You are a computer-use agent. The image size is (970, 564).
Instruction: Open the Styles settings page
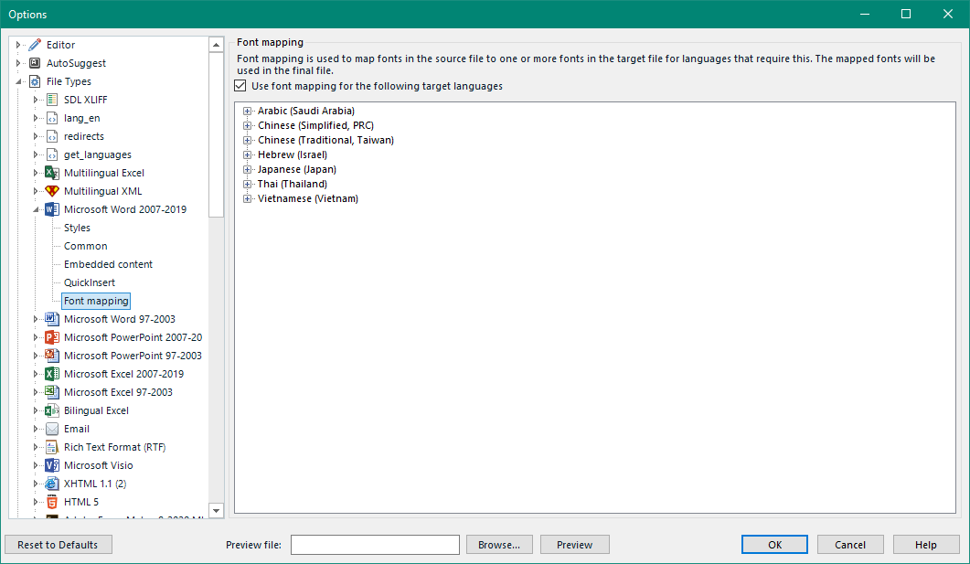77,228
